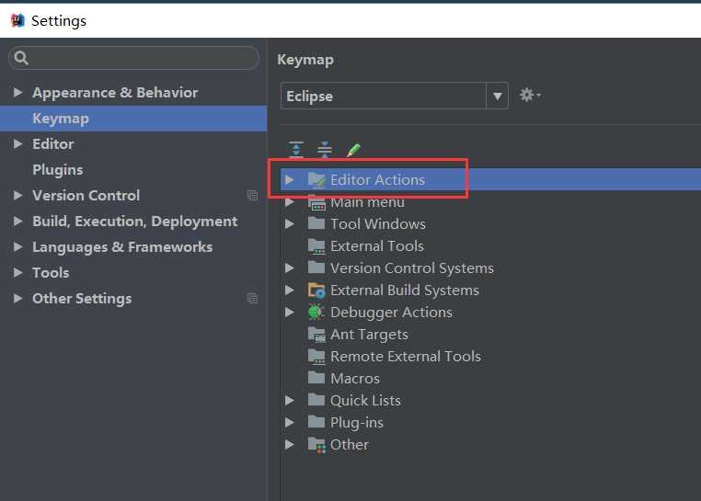Image resolution: width=701 pixels, height=501 pixels.
Task: Select the Tool Windows row label
Action: click(x=378, y=223)
